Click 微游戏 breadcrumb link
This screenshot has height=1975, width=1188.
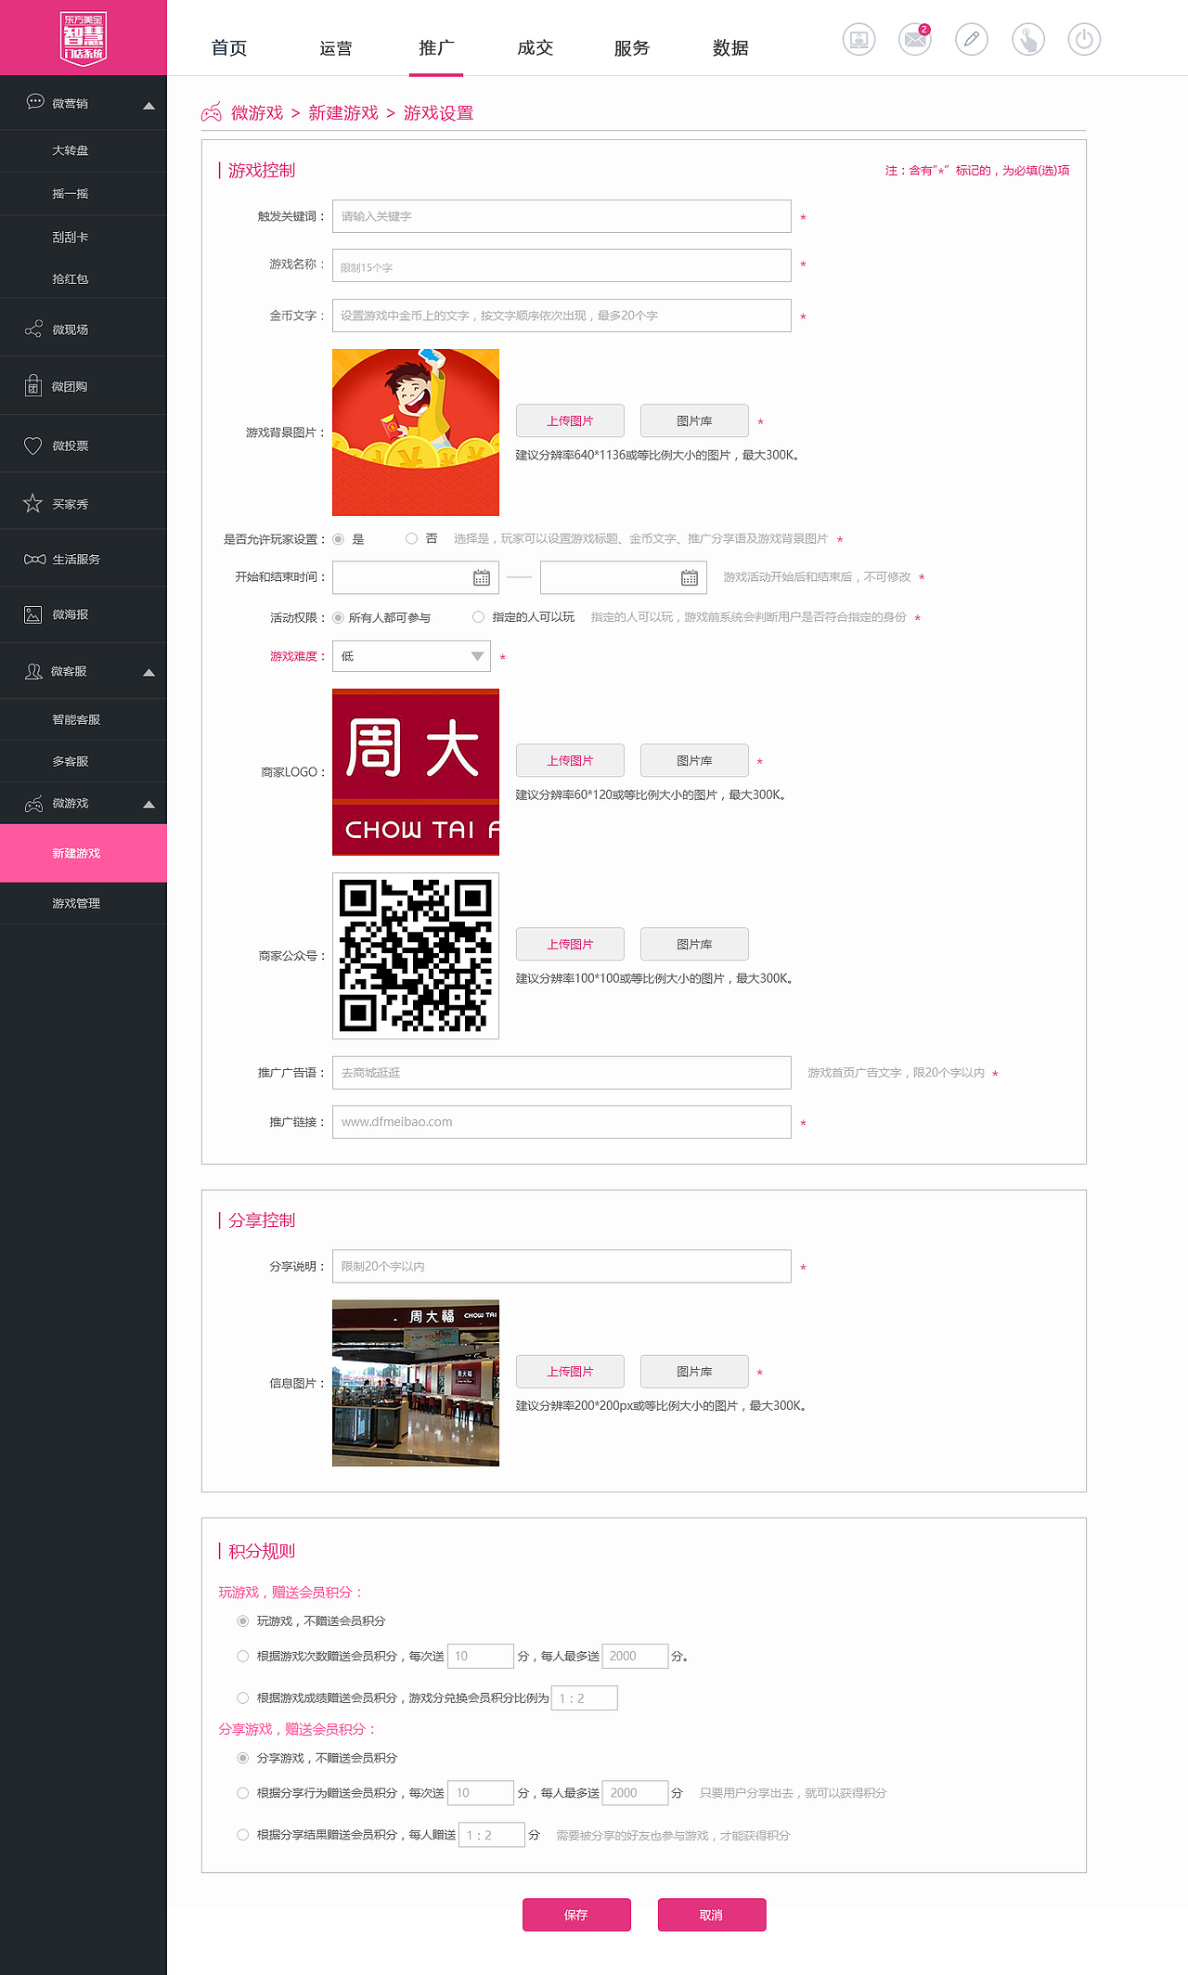pyautogui.click(x=257, y=112)
